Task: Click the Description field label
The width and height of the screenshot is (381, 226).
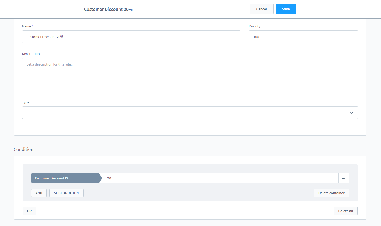Action: (x=31, y=54)
